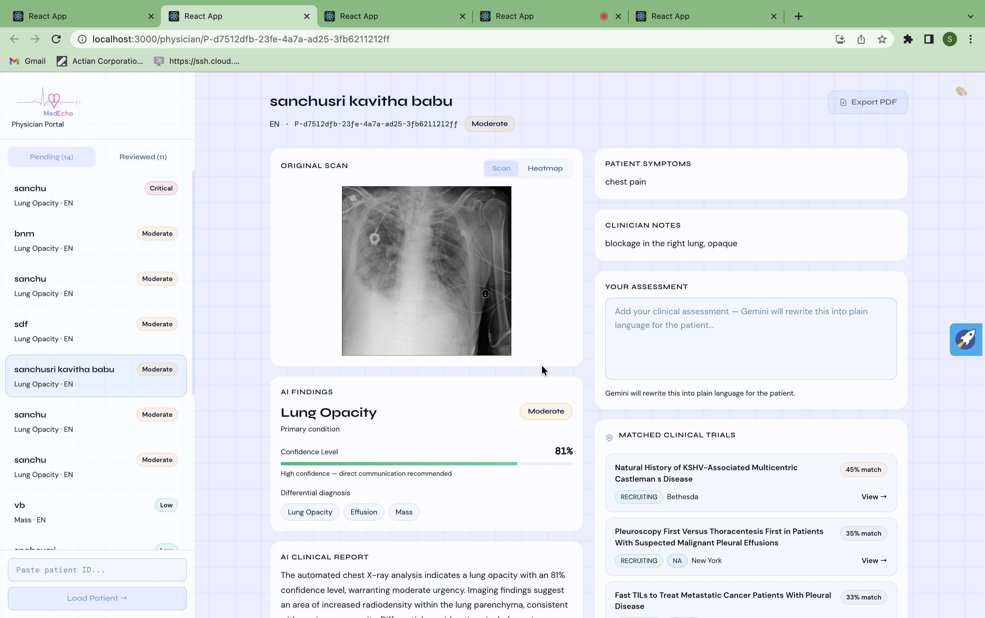The image size is (985, 618).
Task: Click the clinical assessment text area
Action: coord(750,338)
